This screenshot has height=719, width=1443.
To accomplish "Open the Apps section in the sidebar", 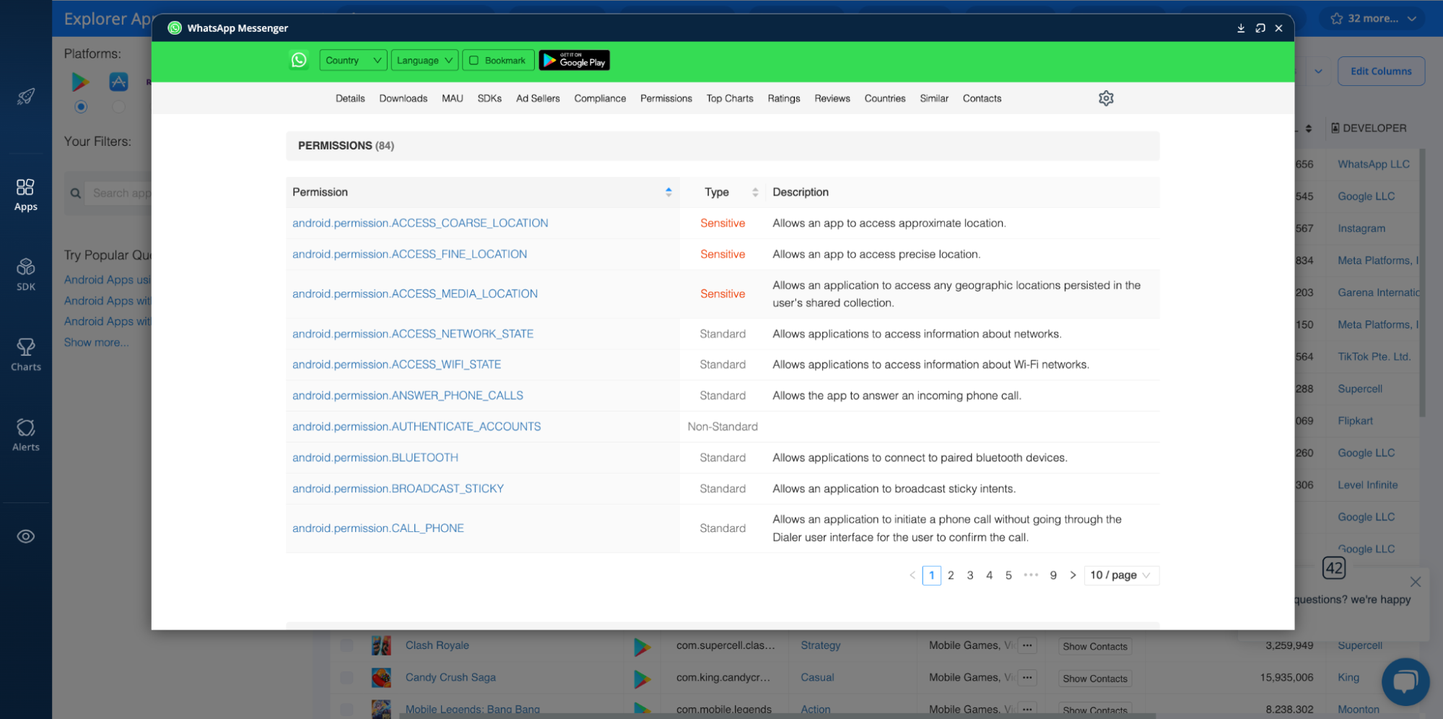I will pos(26,195).
